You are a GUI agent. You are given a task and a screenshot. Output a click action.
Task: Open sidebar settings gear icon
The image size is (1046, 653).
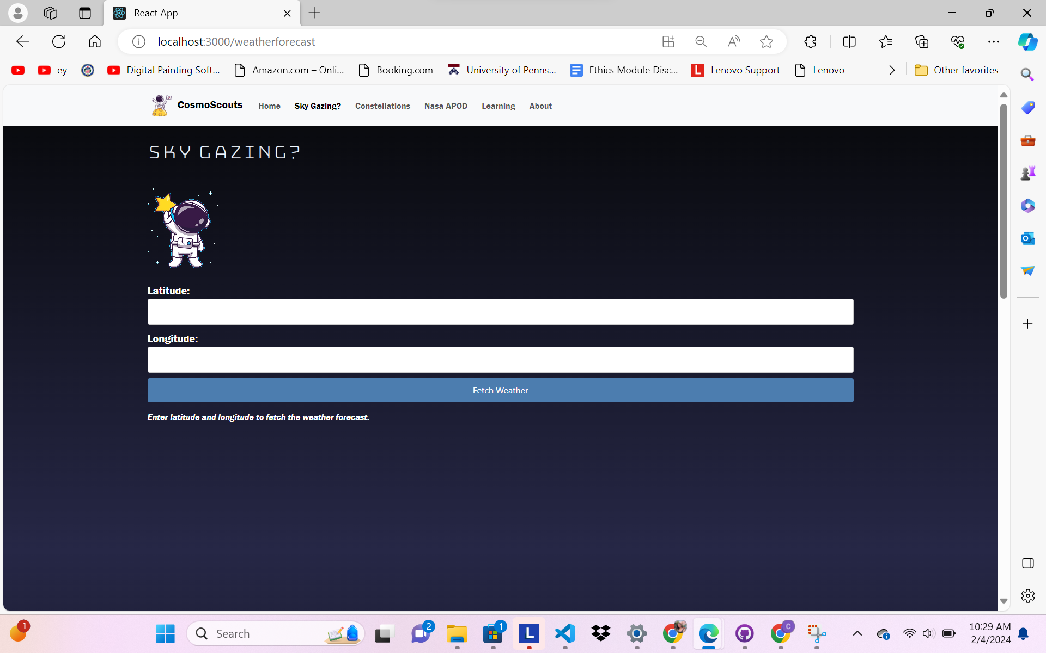[1027, 596]
